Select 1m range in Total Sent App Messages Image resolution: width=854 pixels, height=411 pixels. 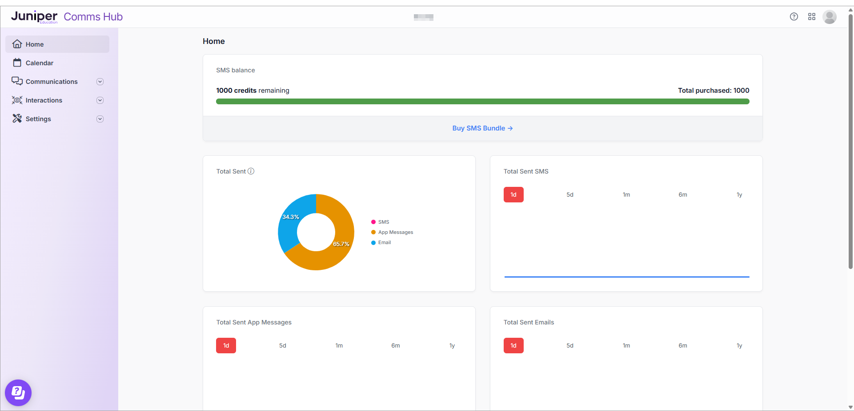339,345
